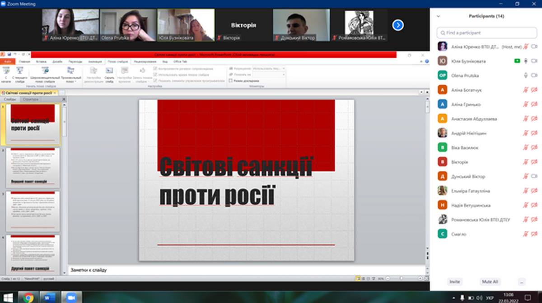Click the next video gallery arrow

397,25
